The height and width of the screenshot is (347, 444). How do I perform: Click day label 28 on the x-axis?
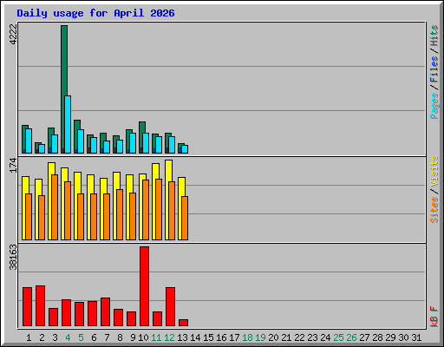377,337
